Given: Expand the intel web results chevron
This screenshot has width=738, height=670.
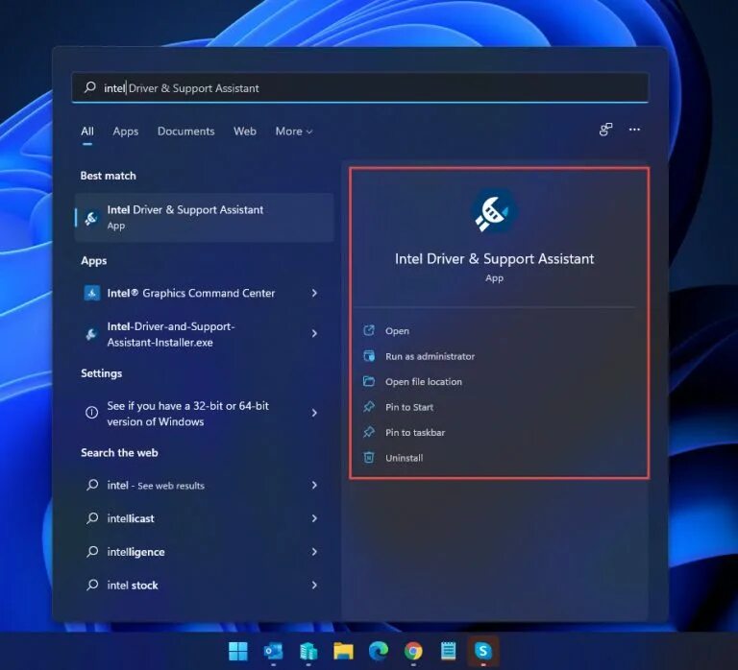Looking at the screenshot, I should (x=314, y=485).
